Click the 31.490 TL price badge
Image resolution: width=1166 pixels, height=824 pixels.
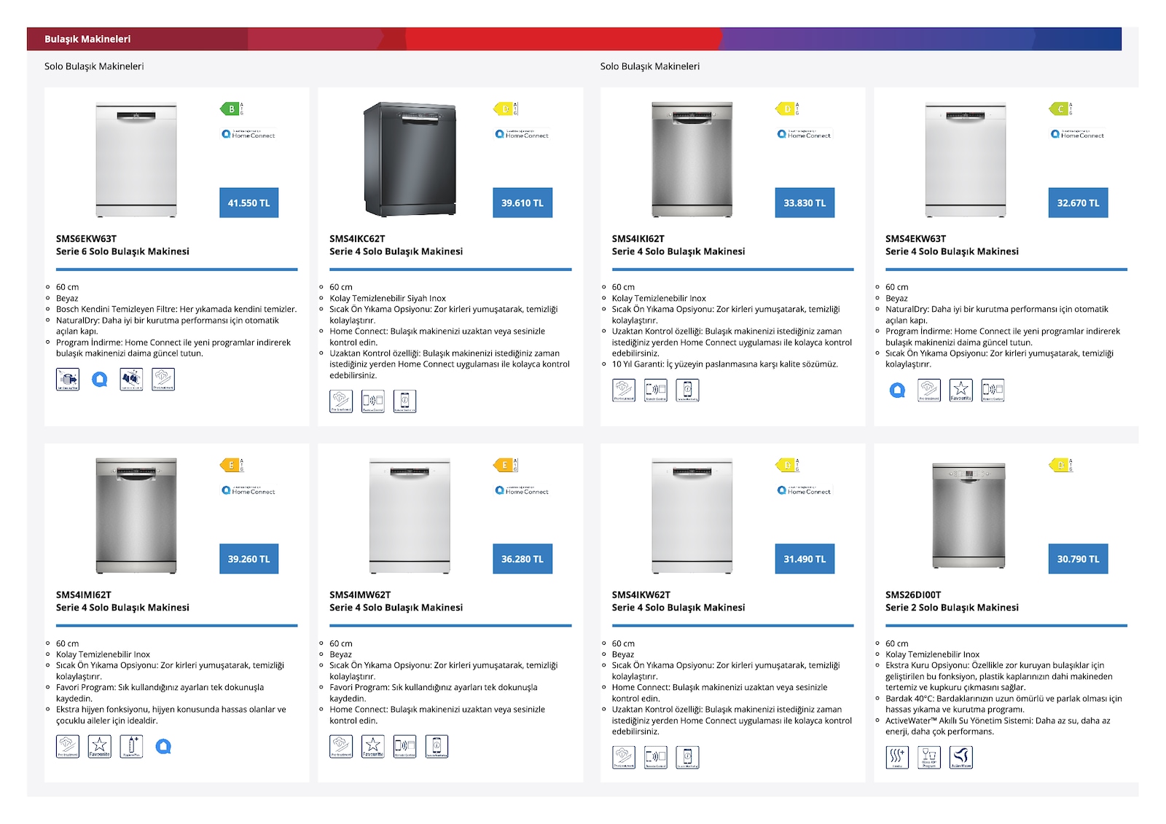click(805, 559)
